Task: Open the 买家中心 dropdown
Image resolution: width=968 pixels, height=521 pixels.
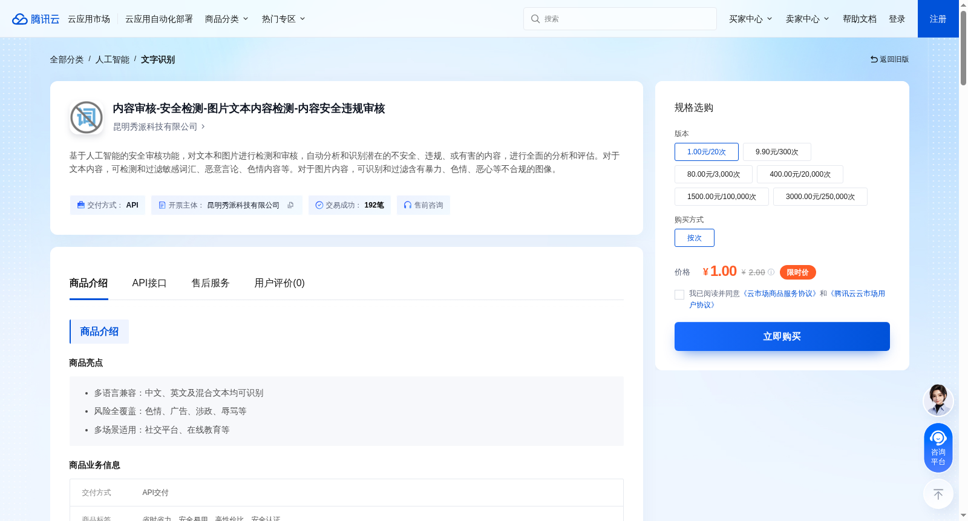Action: point(751,19)
